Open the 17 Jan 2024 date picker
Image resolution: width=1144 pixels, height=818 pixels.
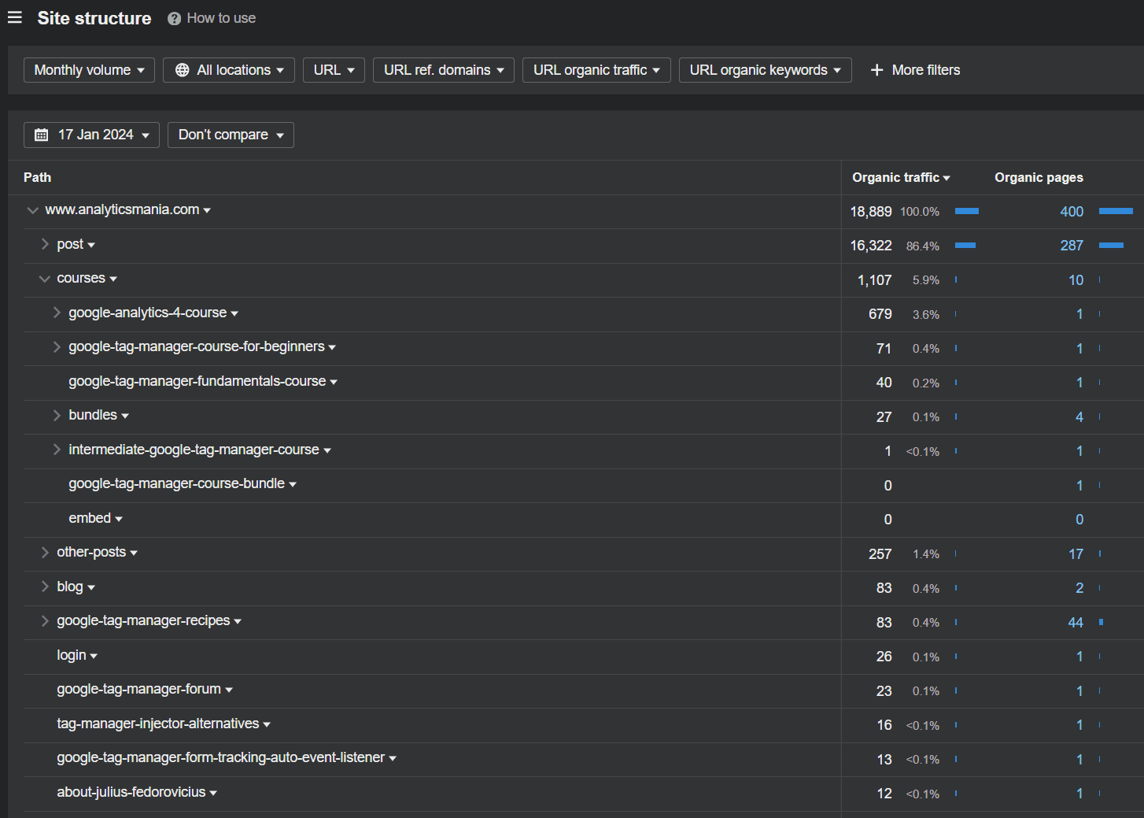pos(91,135)
